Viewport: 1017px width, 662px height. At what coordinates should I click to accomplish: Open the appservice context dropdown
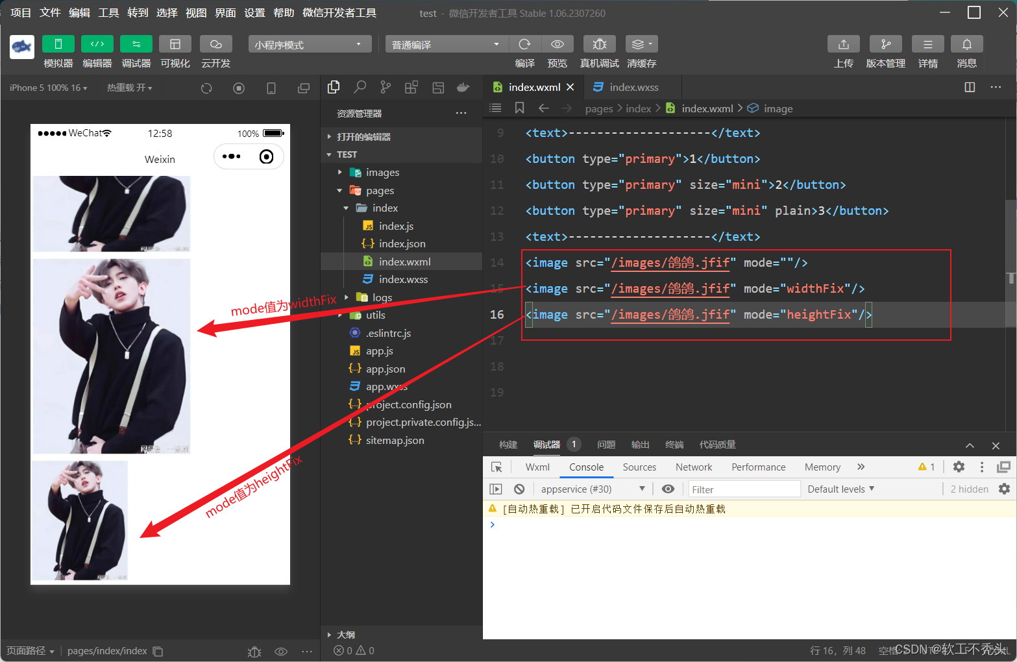tap(593, 489)
